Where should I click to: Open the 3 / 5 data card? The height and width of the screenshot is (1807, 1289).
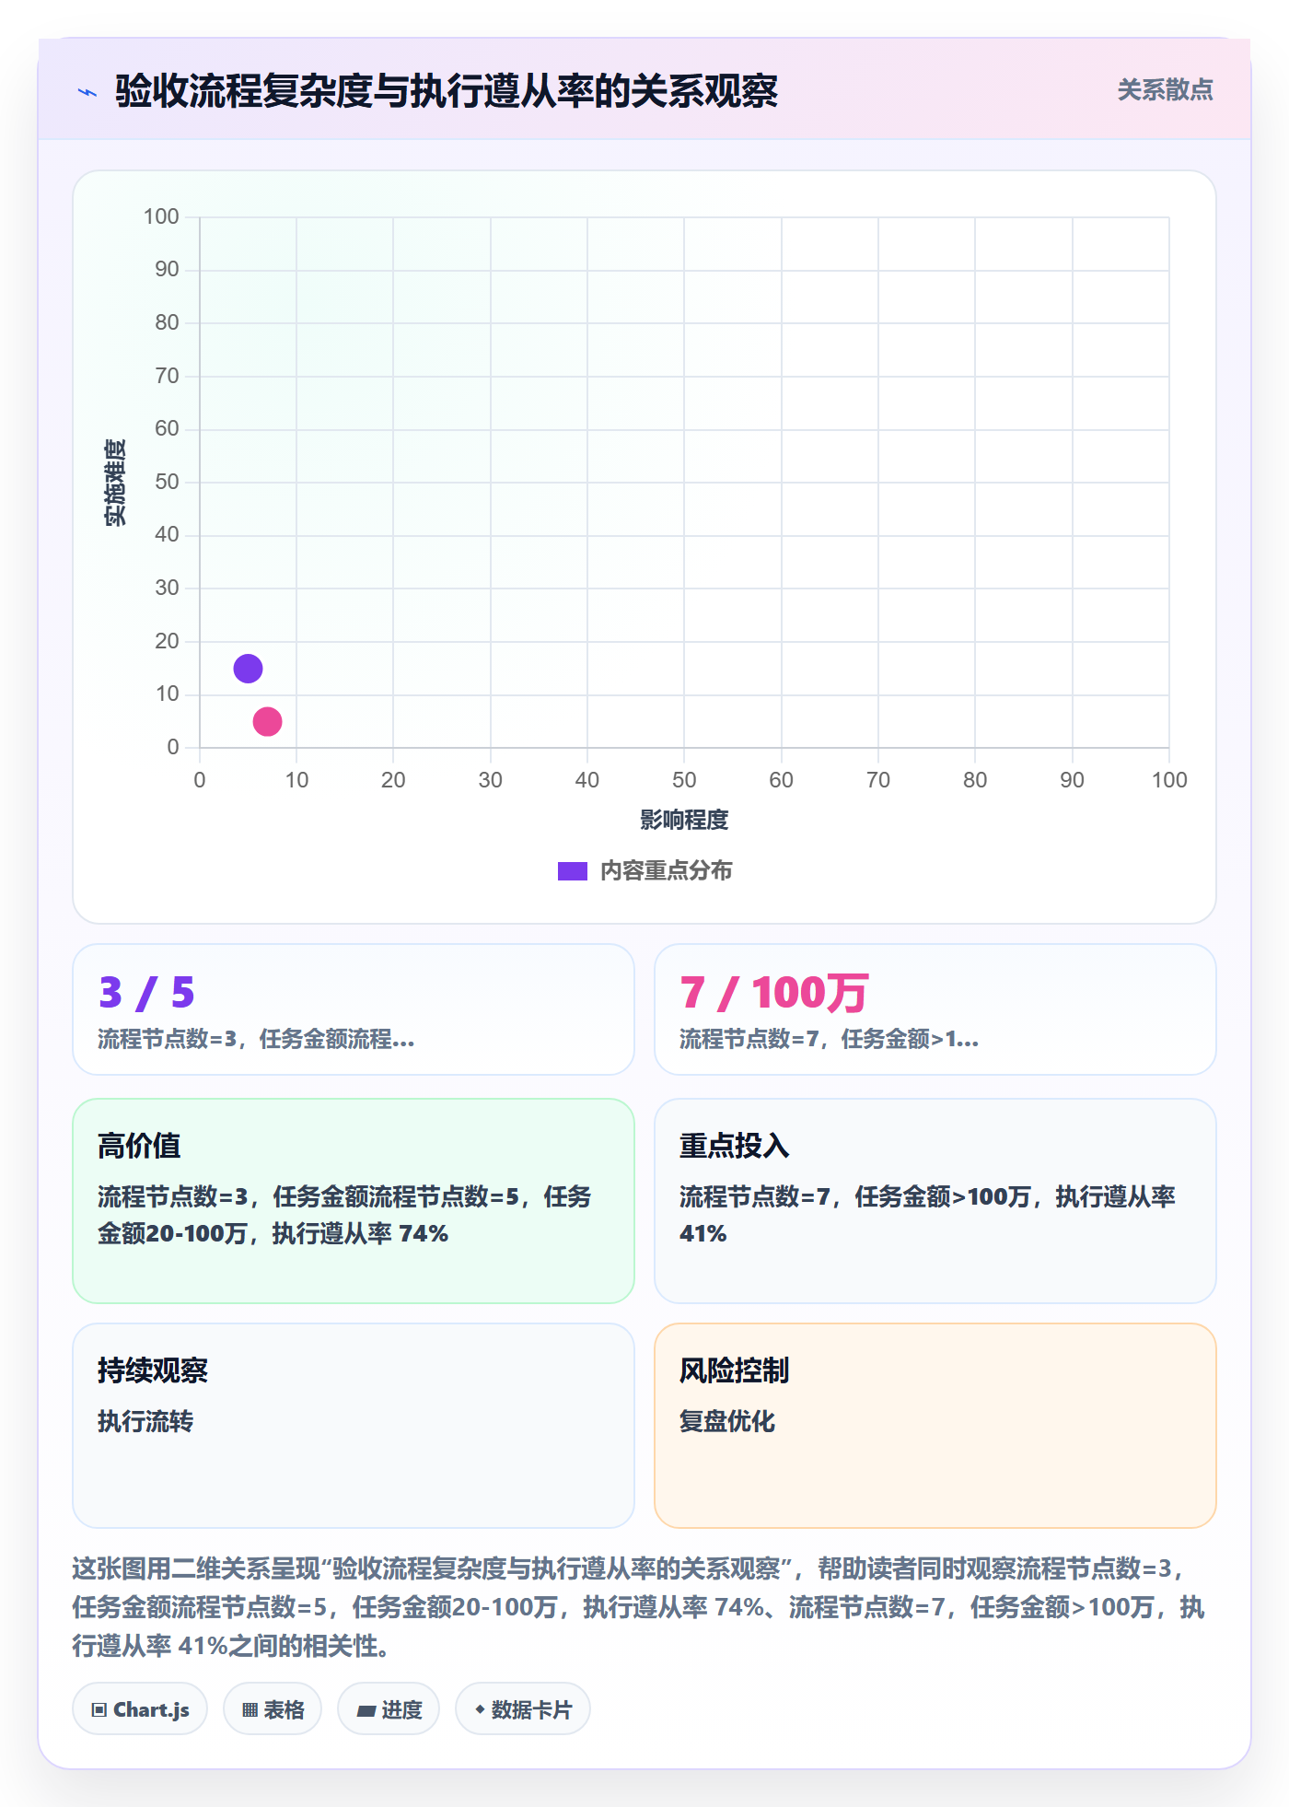[x=354, y=1009]
